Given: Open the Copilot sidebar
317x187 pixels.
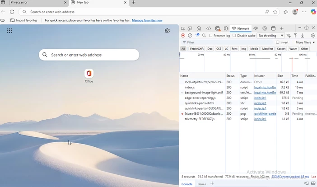Looking at the screenshot, I should [313, 12].
